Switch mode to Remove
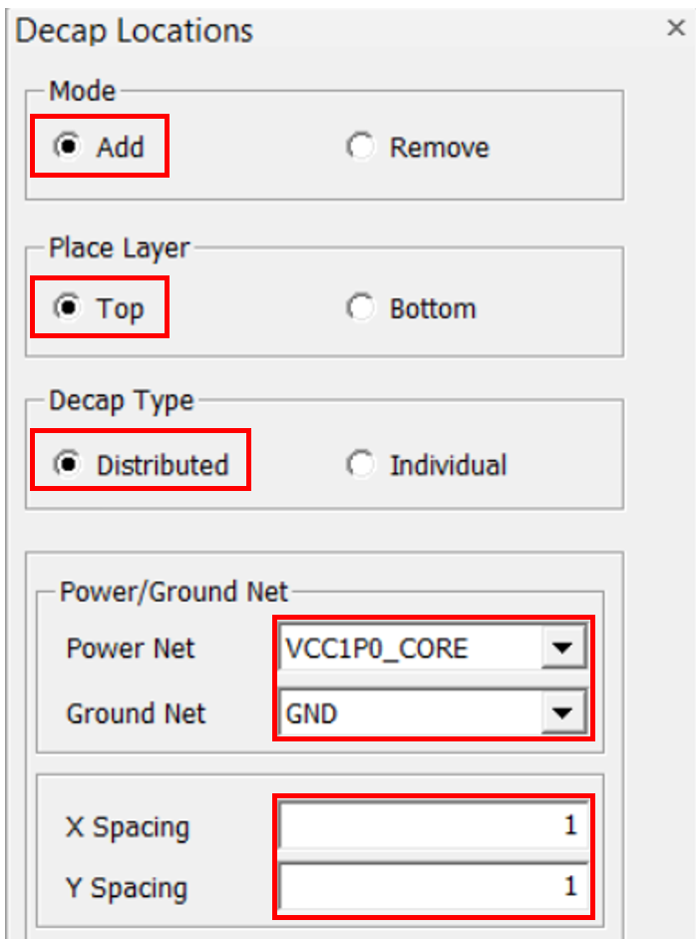Image resolution: width=696 pixels, height=943 pixels. click(359, 148)
